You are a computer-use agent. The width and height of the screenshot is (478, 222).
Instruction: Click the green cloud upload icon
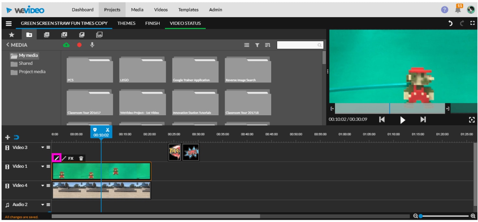click(66, 45)
